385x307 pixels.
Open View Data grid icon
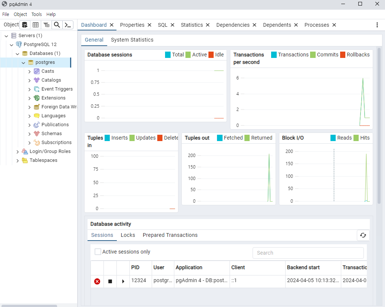pos(36,25)
